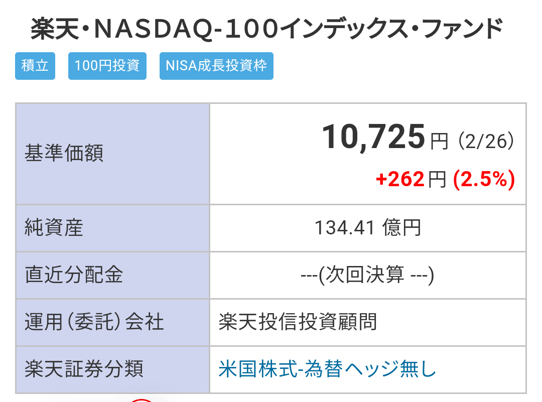Select the NISA badge to view eligibility
Image resolution: width=542 pixels, height=402 pixels.
(x=216, y=66)
